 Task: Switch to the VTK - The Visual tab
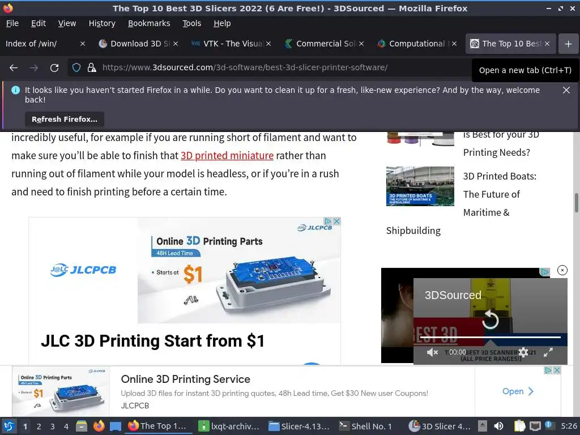(227, 44)
